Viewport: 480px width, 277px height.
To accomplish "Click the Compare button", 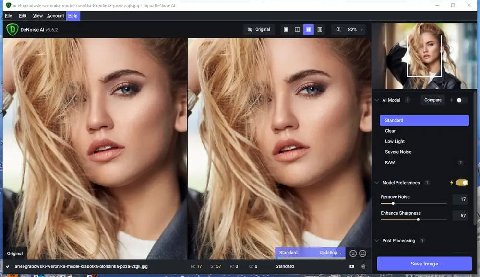I will point(433,100).
